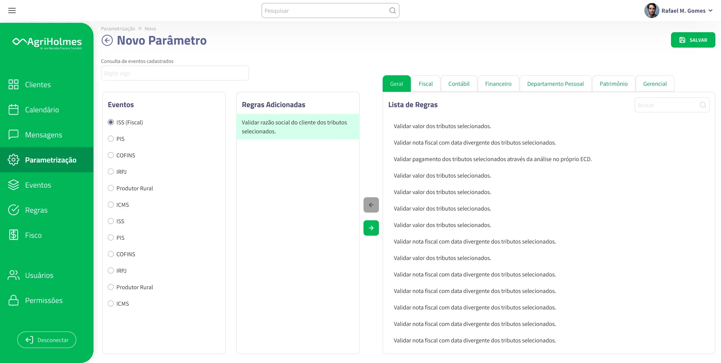This screenshot has height=363, width=721.
Task: Open the Gerencial tab
Action: (655, 84)
